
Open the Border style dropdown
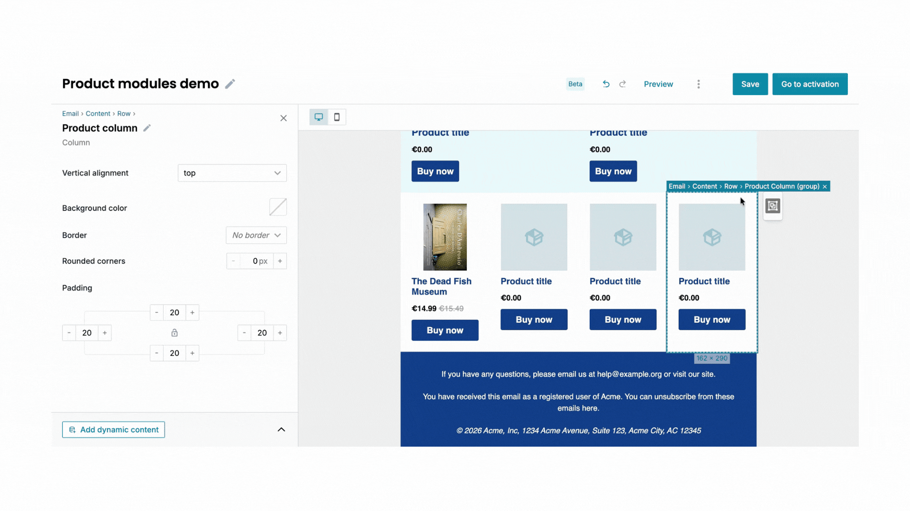(x=256, y=235)
